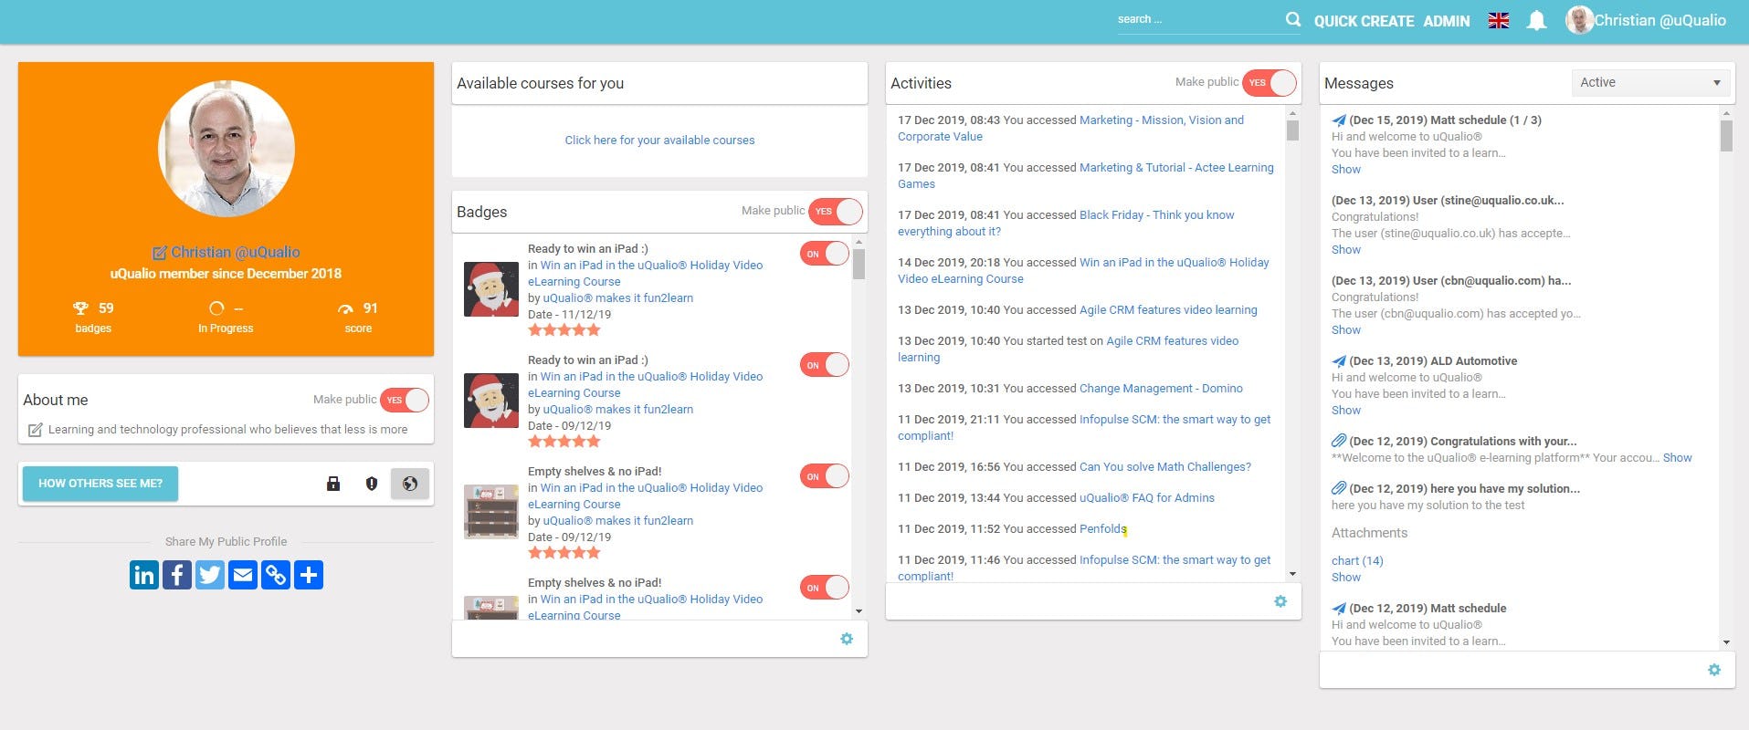
Task: Open chart (14) attachment
Action: 1357,561
